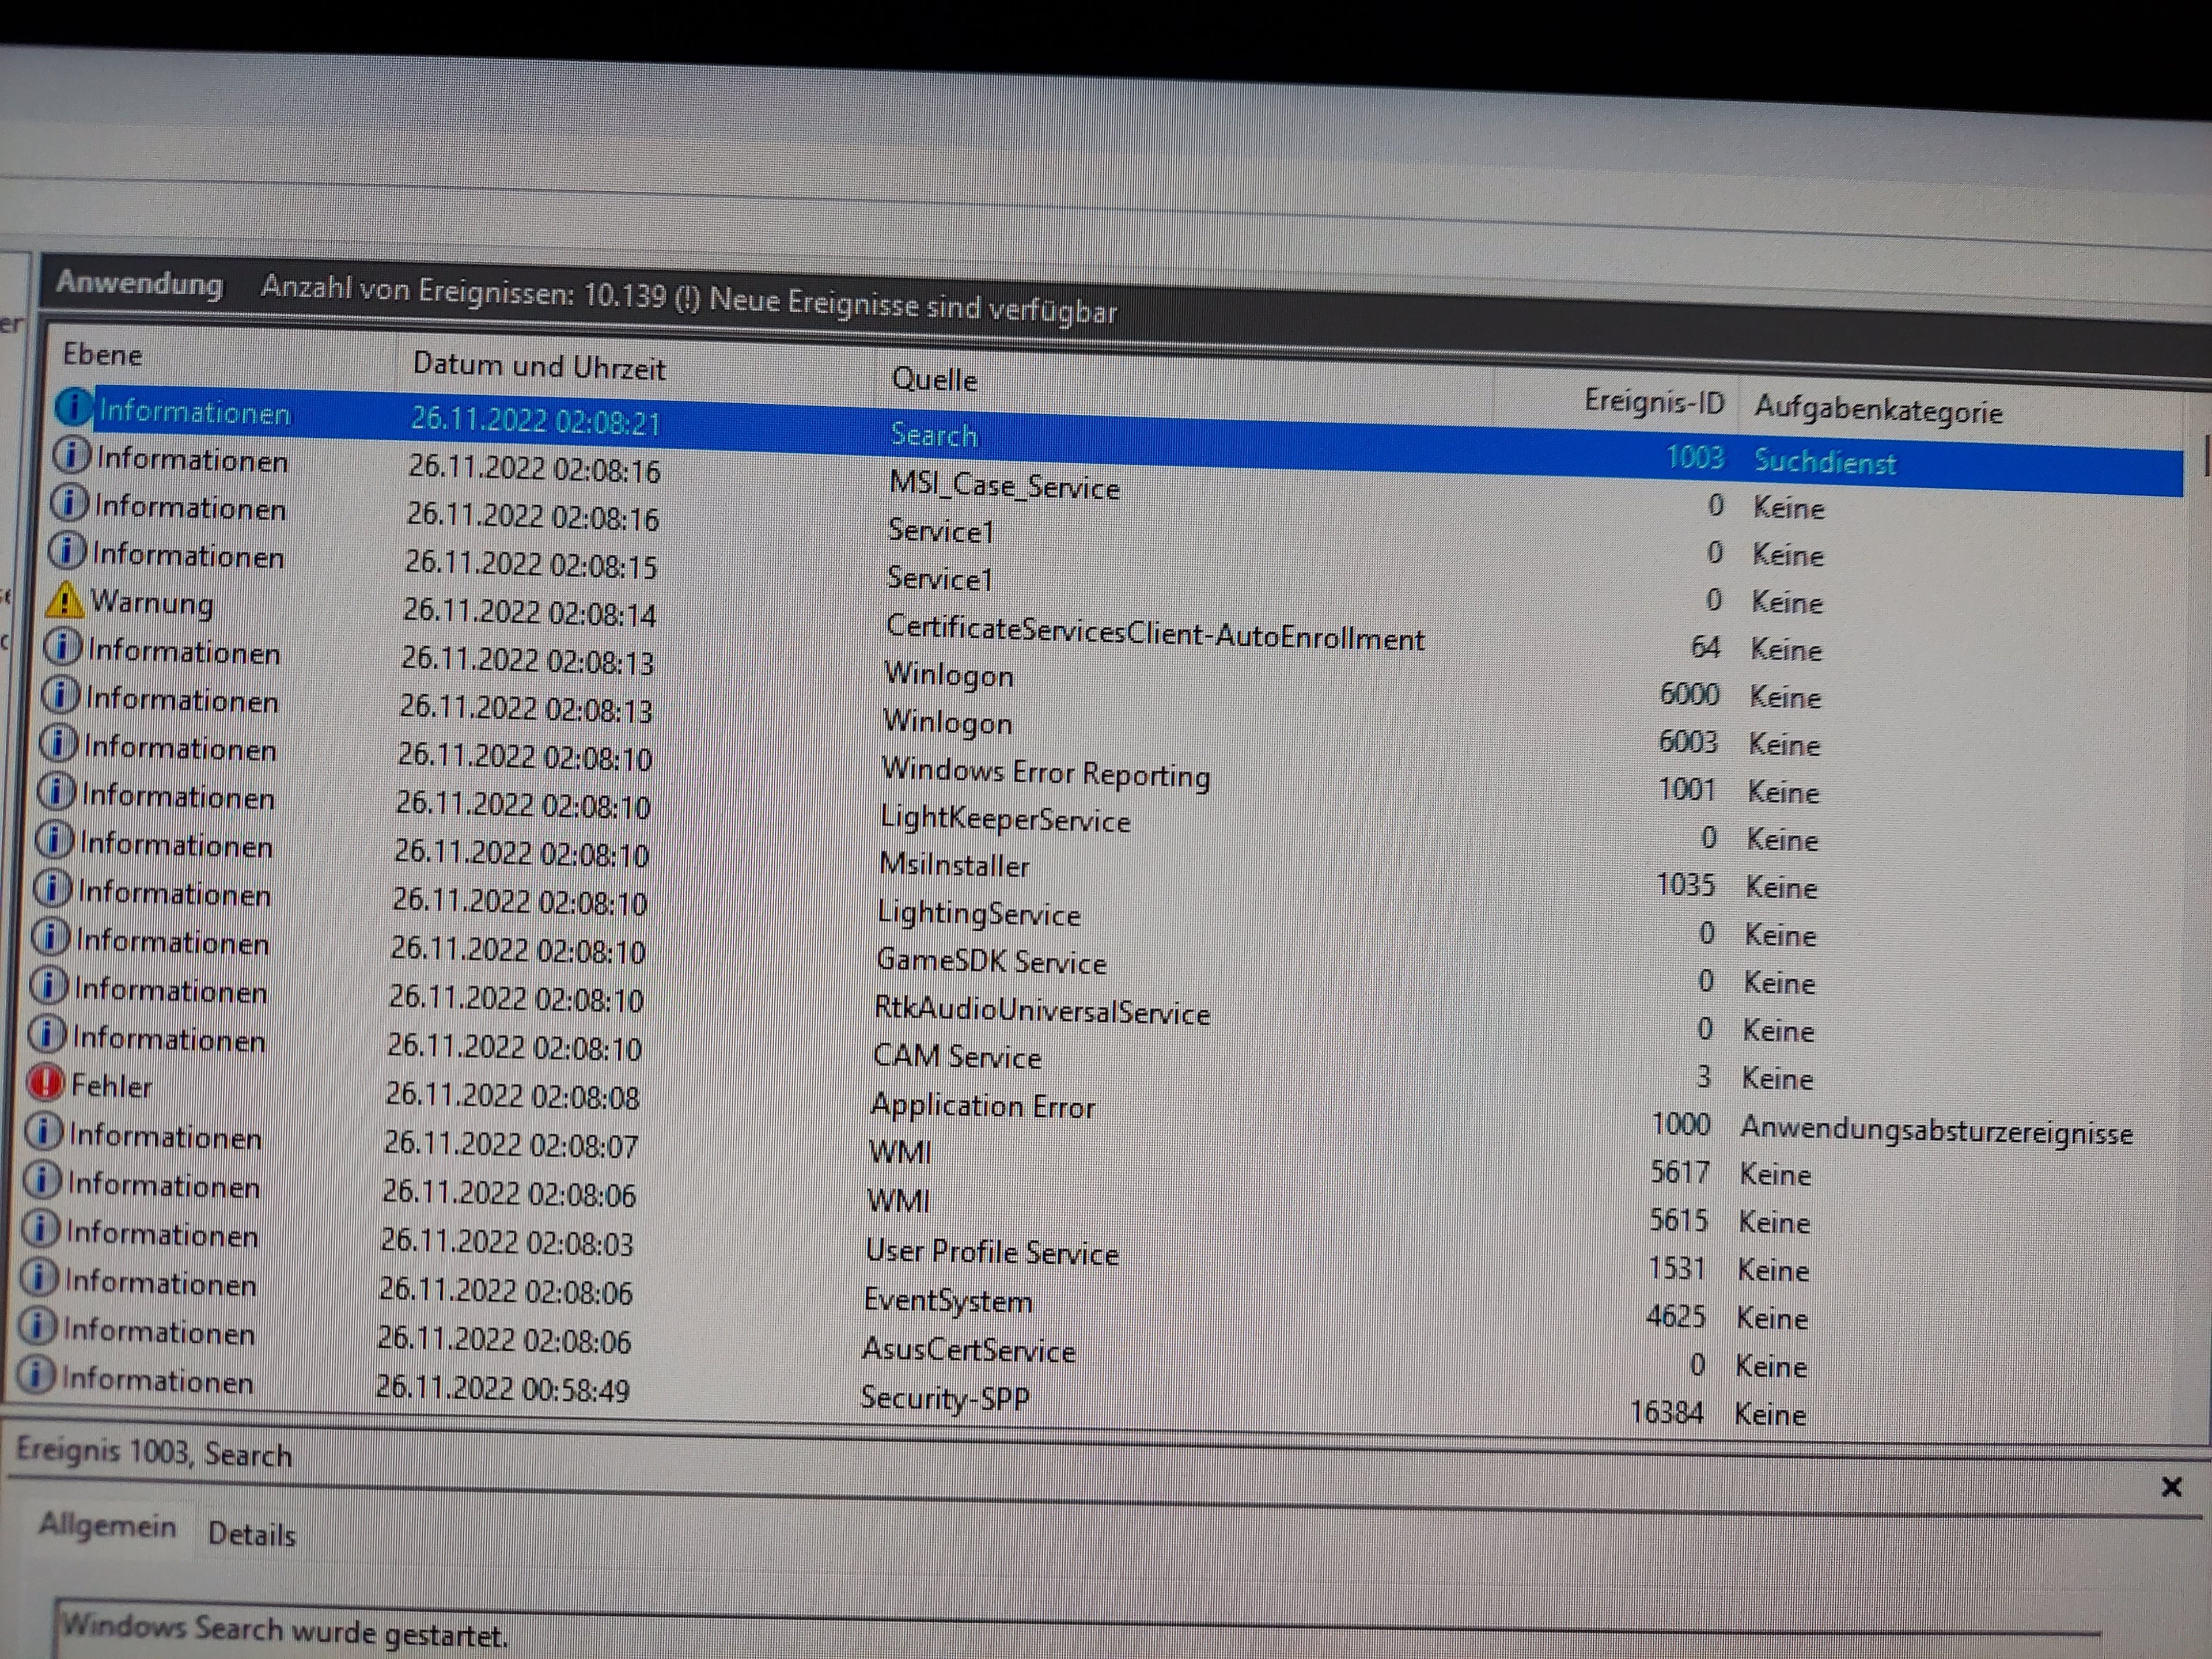Select the AsusCertService event row

click(968, 1350)
